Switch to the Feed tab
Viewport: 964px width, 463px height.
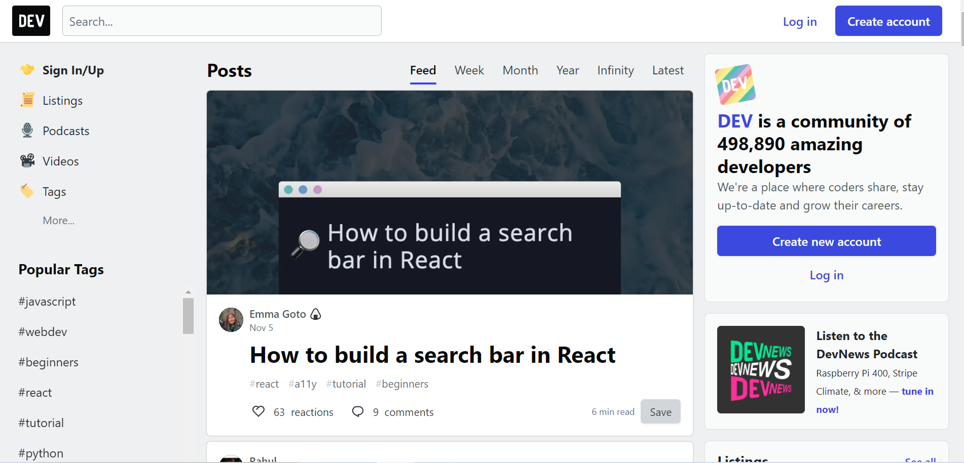pos(423,70)
